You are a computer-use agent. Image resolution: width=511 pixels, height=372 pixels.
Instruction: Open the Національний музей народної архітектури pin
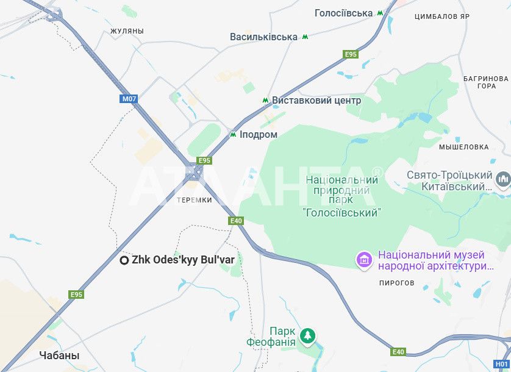365,260
